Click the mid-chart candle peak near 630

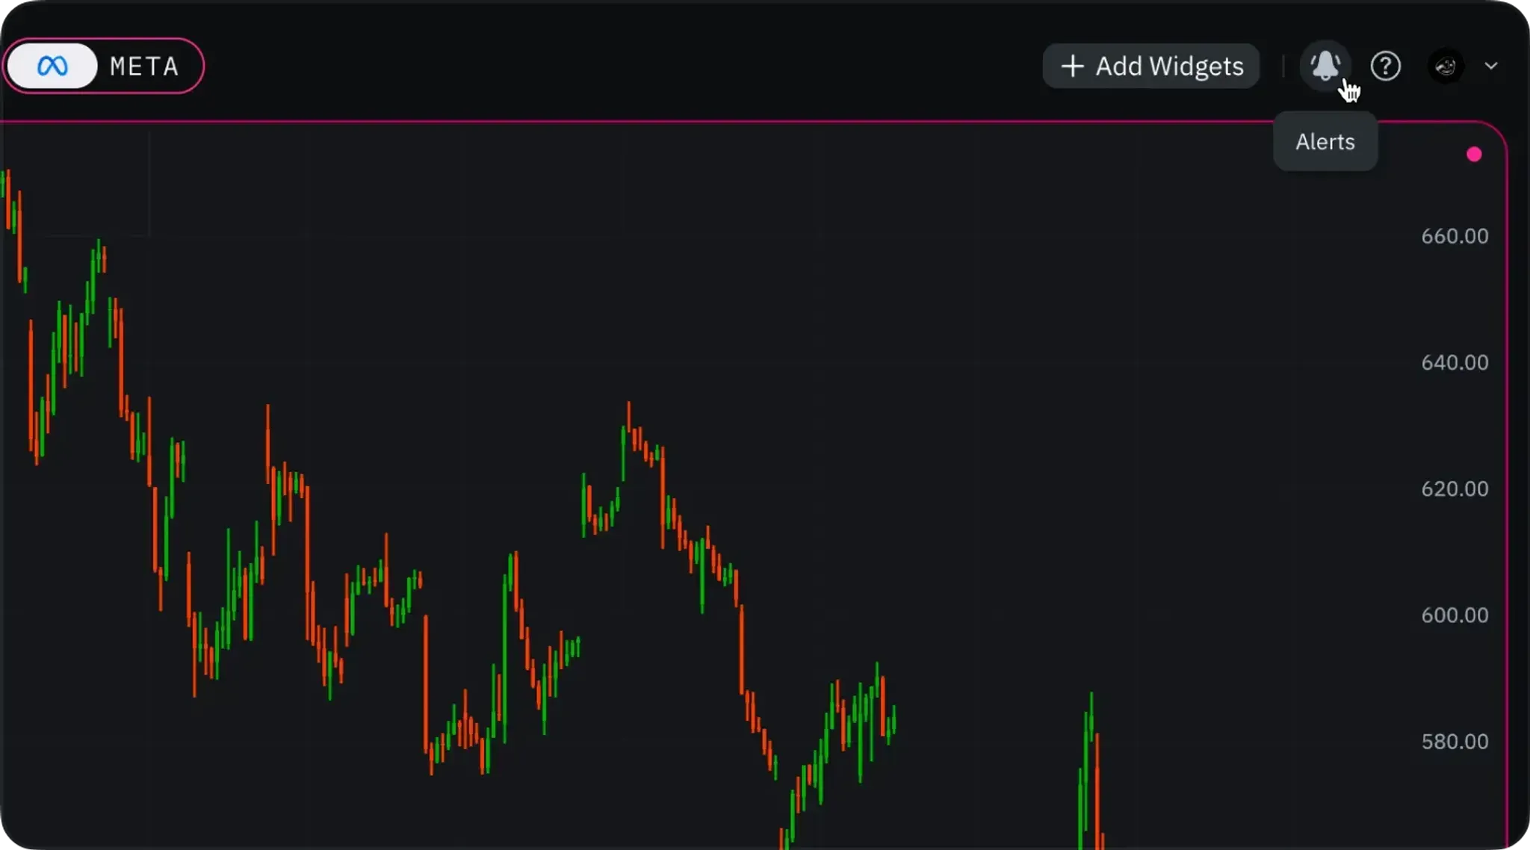click(x=628, y=418)
